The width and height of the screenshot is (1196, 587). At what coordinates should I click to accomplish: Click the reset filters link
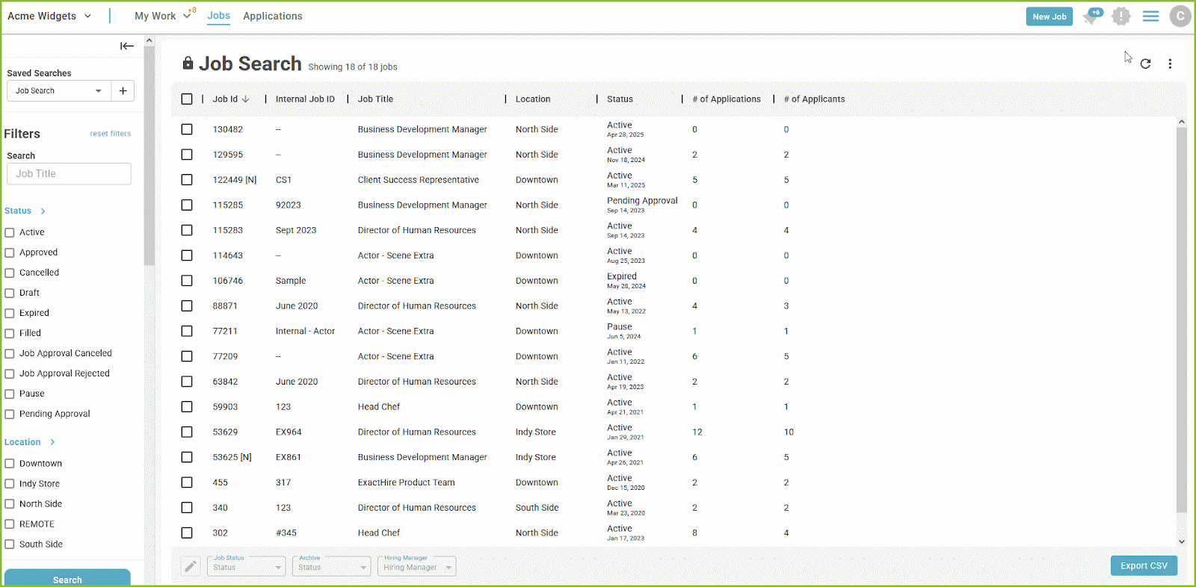pyautogui.click(x=111, y=134)
